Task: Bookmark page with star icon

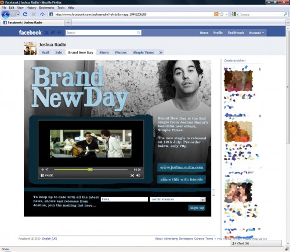Action: [222, 15]
